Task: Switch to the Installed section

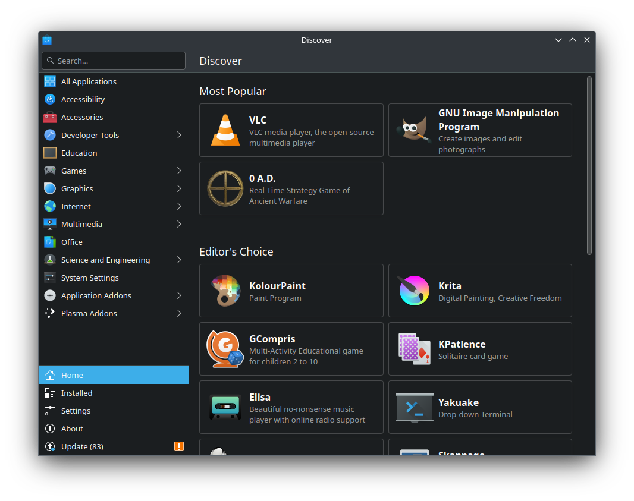Action: tap(77, 393)
